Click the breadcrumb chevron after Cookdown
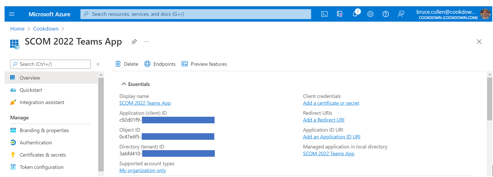The width and height of the screenshot is (493, 177). pos(63,29)
